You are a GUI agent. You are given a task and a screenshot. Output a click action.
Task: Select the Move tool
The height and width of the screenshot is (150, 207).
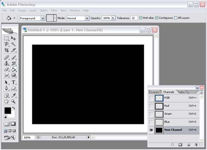click(x=13, y=38)
